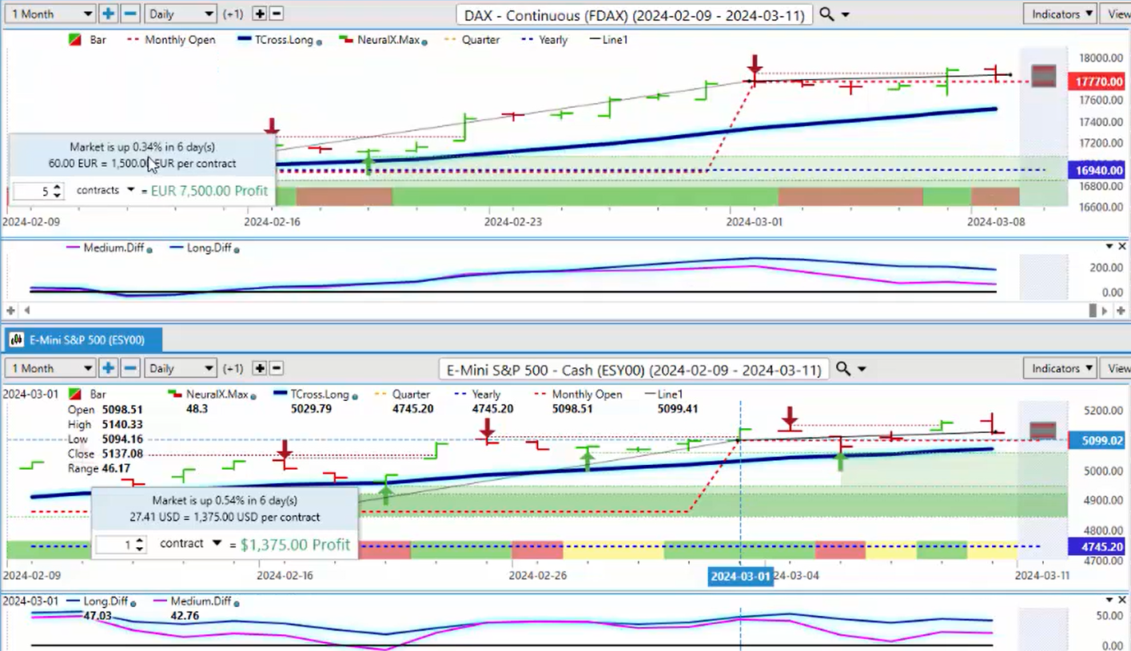This screenshot has width=1131, height=651.
Task: Click the search magnifier in DAX chart toolbar
Action: pyautogui.click(x=826, y=14)
